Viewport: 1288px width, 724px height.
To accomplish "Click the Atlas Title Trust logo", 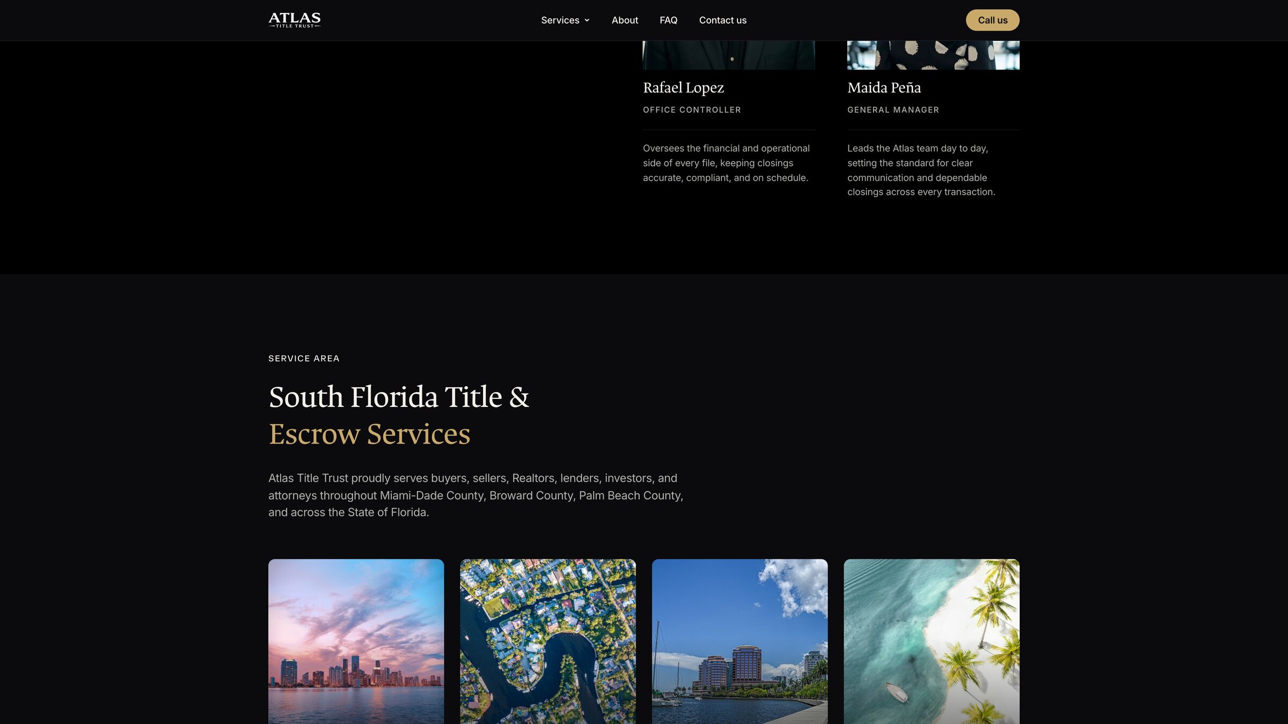I will click(294, 20).
